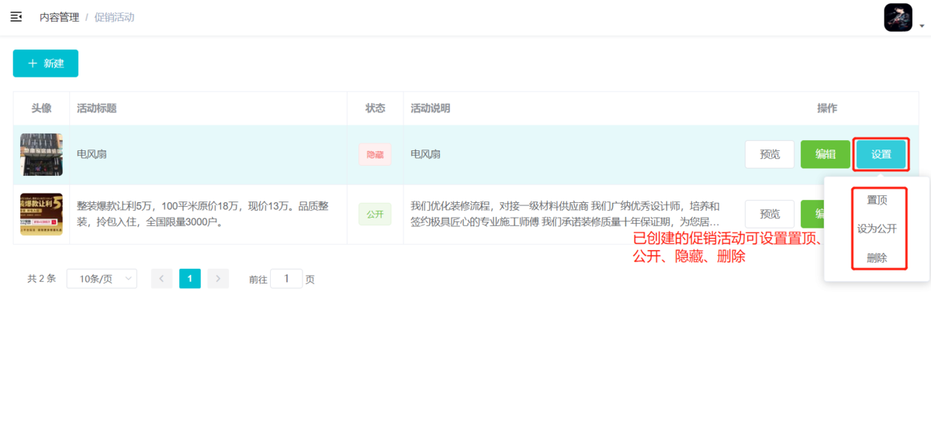
Task: Choose 删除 from the settings menu
Action: (x=877, y=259)
